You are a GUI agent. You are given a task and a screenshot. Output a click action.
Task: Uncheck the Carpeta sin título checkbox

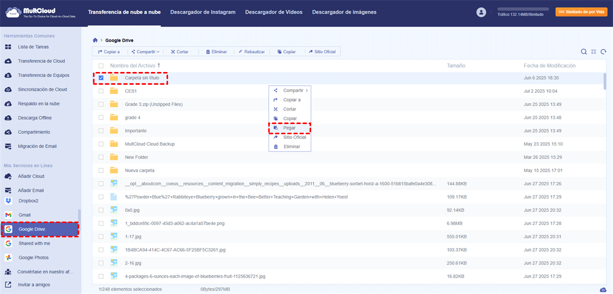pos(101,78)
